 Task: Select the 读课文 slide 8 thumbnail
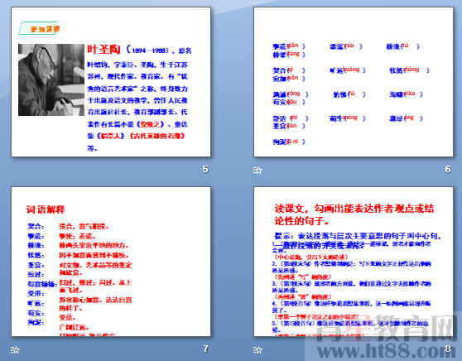[x=354, y=262]
